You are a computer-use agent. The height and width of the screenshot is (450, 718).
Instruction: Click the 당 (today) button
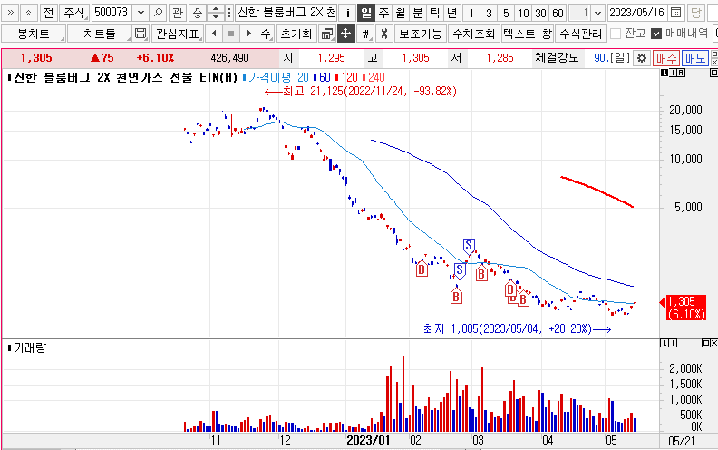click(x=695, y=13)
